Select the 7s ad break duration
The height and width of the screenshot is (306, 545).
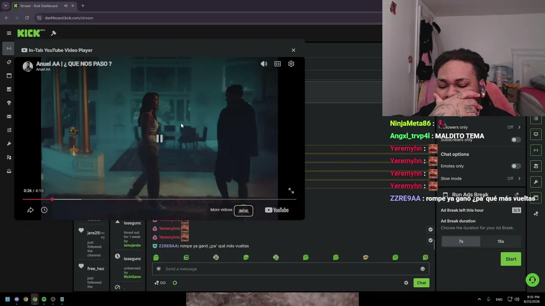[461, 241]
